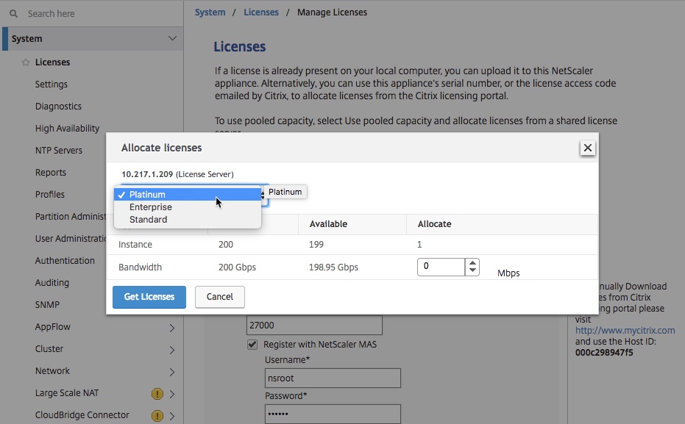
Task: Expand the Network submenu arrow
Action: (x=172, y=372)
